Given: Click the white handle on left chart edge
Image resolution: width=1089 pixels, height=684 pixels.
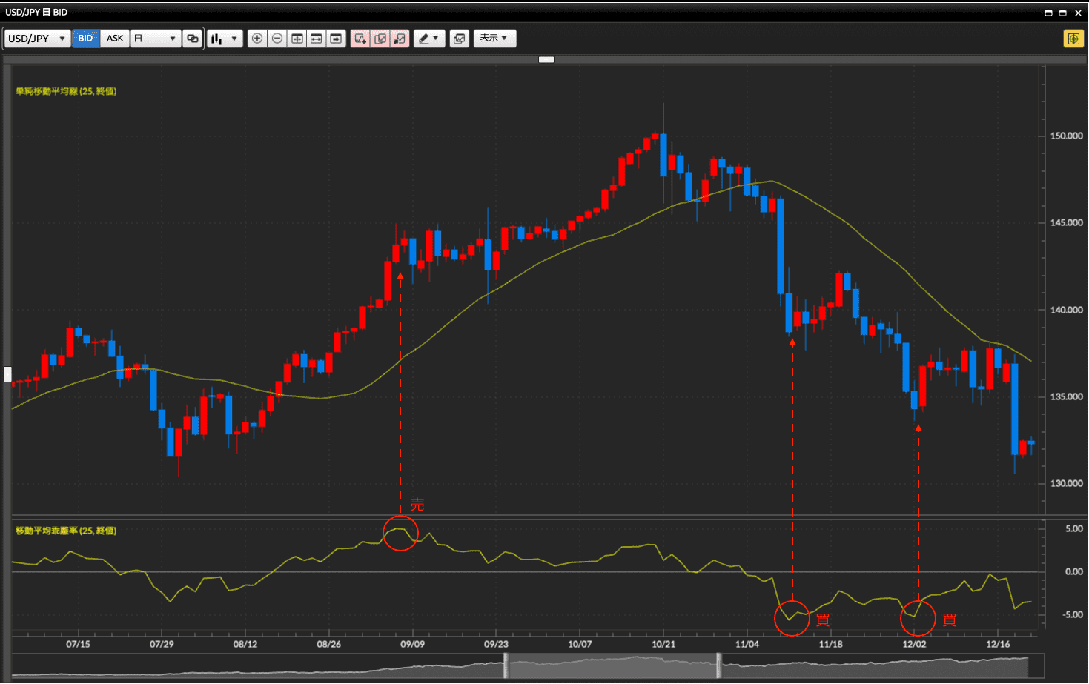Looking at the screenshot, I should click(x=8, y=374).
